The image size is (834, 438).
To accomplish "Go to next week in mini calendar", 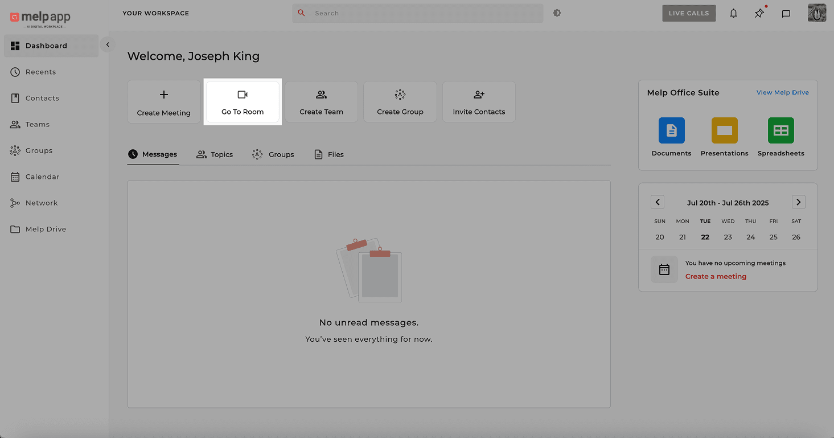I will (798, 202).
